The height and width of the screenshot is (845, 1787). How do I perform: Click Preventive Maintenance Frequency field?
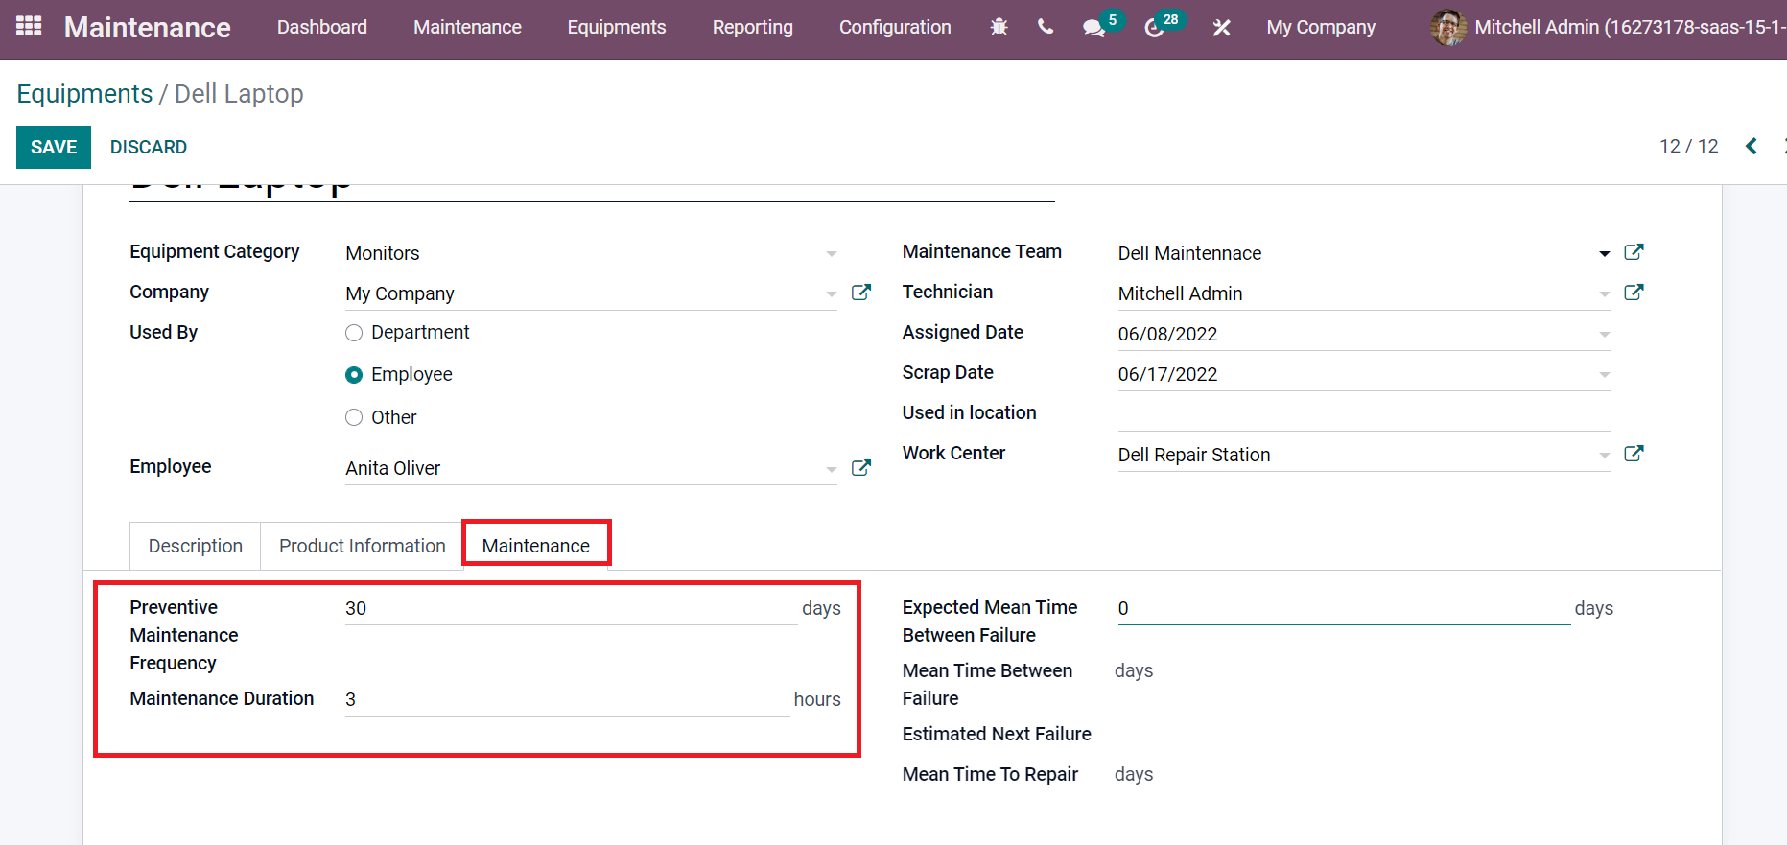tap(572, 608)
